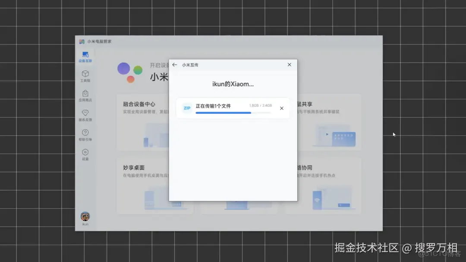Go back using the arrow in 小米互传 dialog

coord(175,65)
